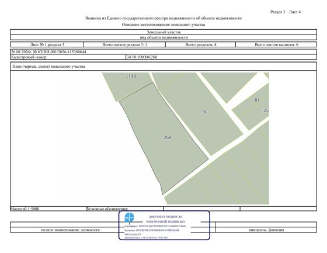Click the 'Условные обозначения:' cell
Screen dimensions: 327x253
click(x=125, y=209)
